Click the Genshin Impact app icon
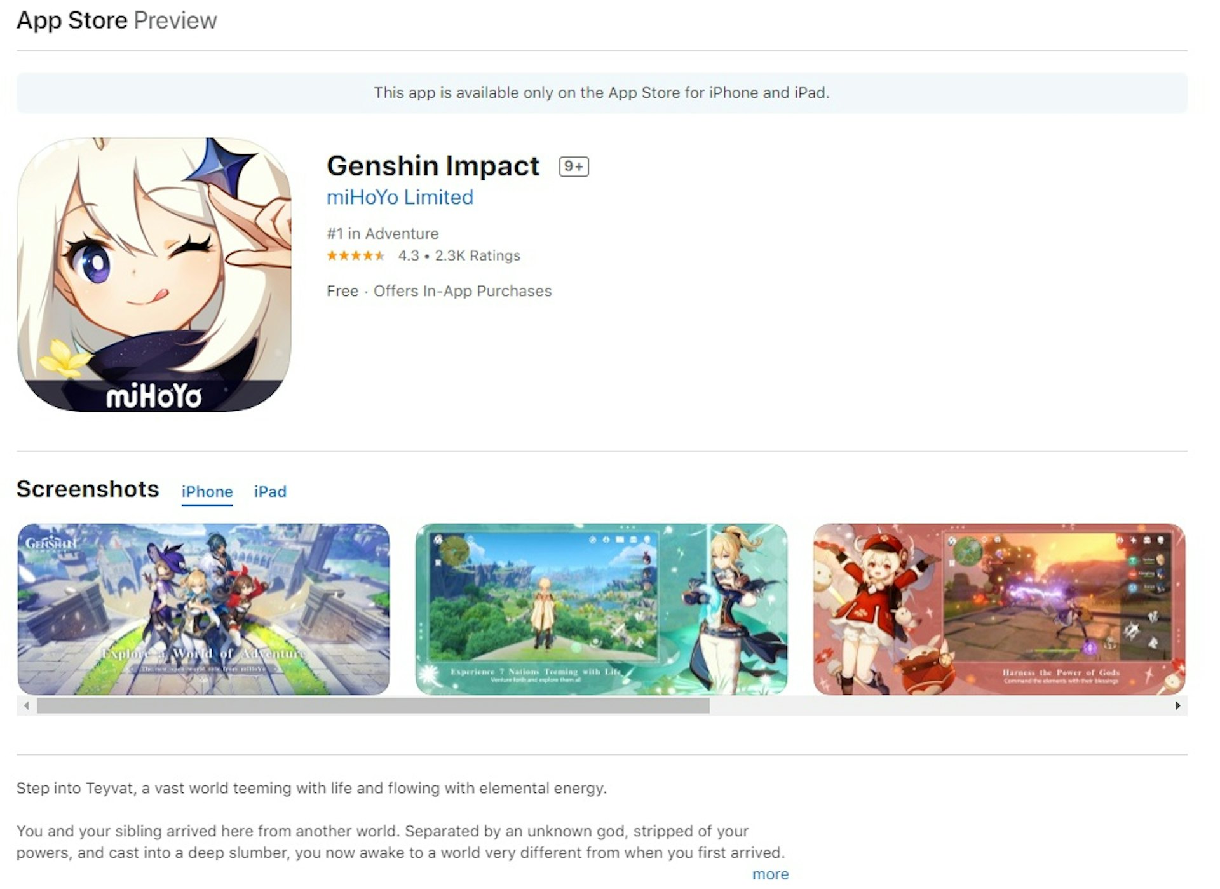The height and width of the screenshot is (889, 1220). pos(154,275)
